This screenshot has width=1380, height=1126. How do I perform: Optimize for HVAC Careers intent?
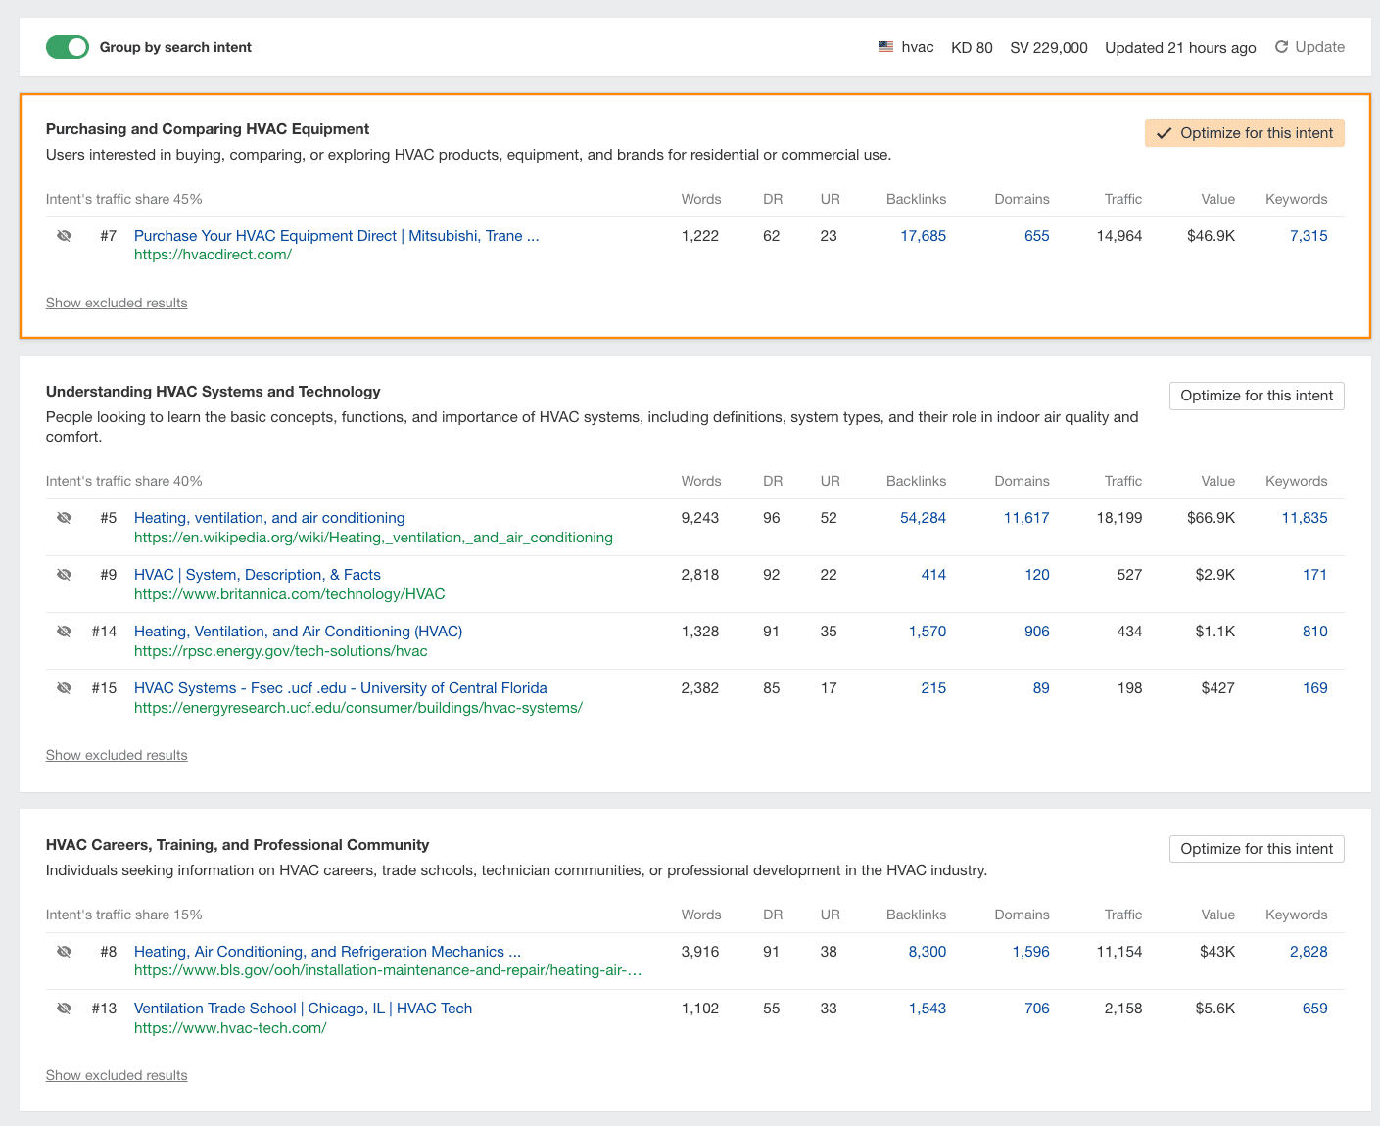tap(1256, 849)
